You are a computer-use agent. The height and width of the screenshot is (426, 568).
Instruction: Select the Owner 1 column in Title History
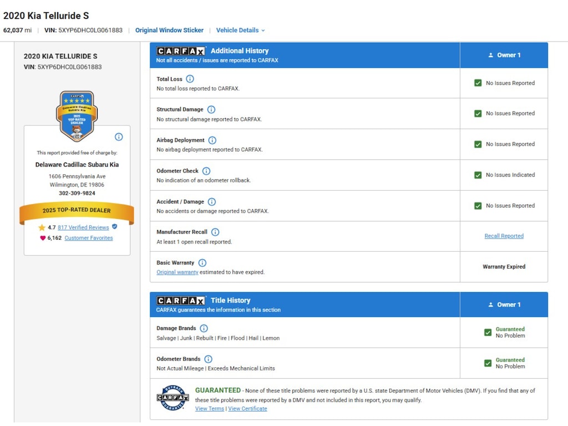(504, 305)
